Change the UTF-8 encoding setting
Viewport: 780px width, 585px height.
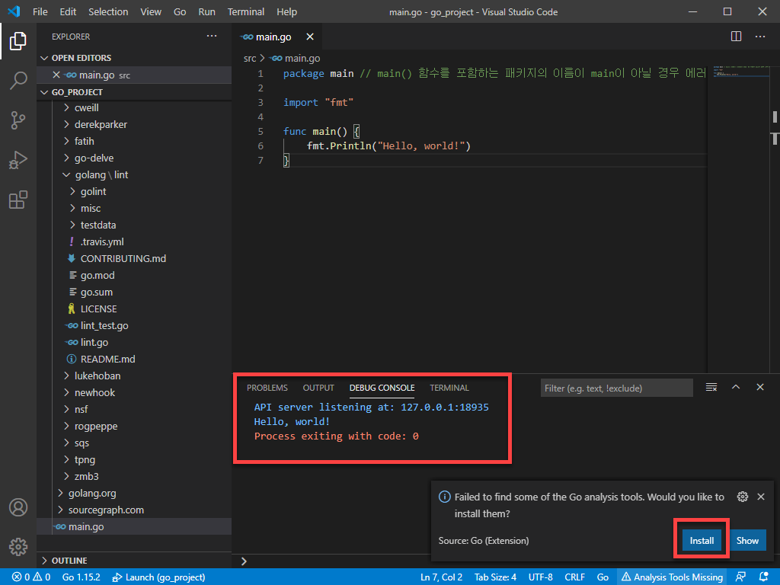pyautogui.click(x=540, y=577)
